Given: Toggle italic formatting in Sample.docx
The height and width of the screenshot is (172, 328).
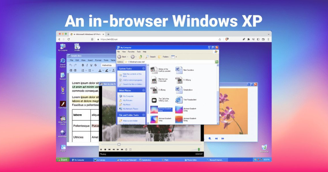Looking at the screenshot, I should [x=87, y=65].
